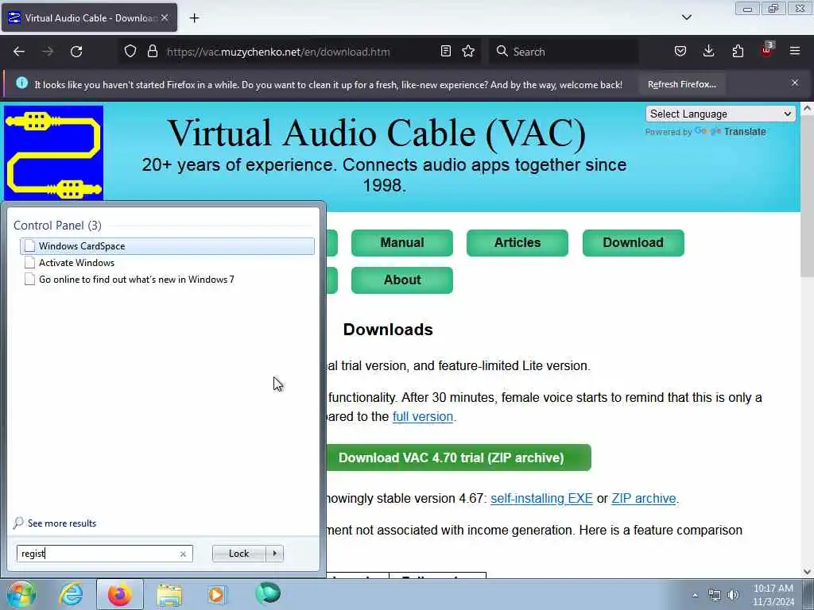
Task: Click the Firefox address bar URL
Action: 278,52
